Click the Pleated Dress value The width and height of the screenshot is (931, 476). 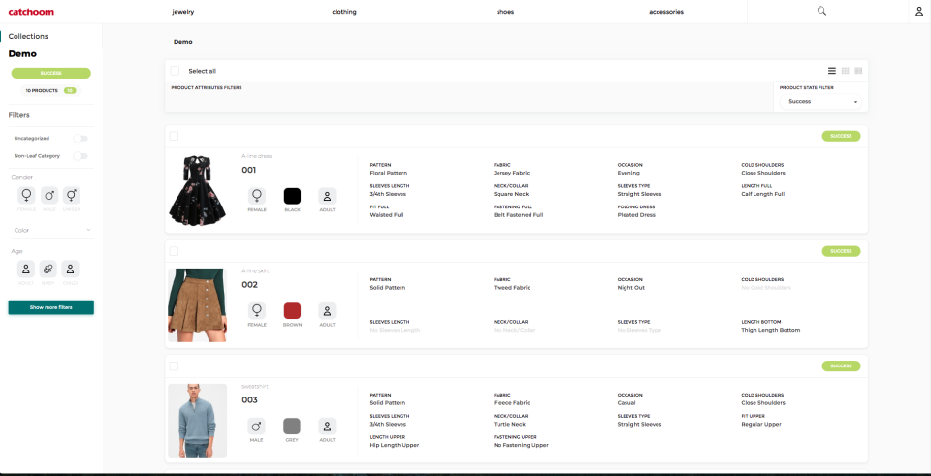636,215
